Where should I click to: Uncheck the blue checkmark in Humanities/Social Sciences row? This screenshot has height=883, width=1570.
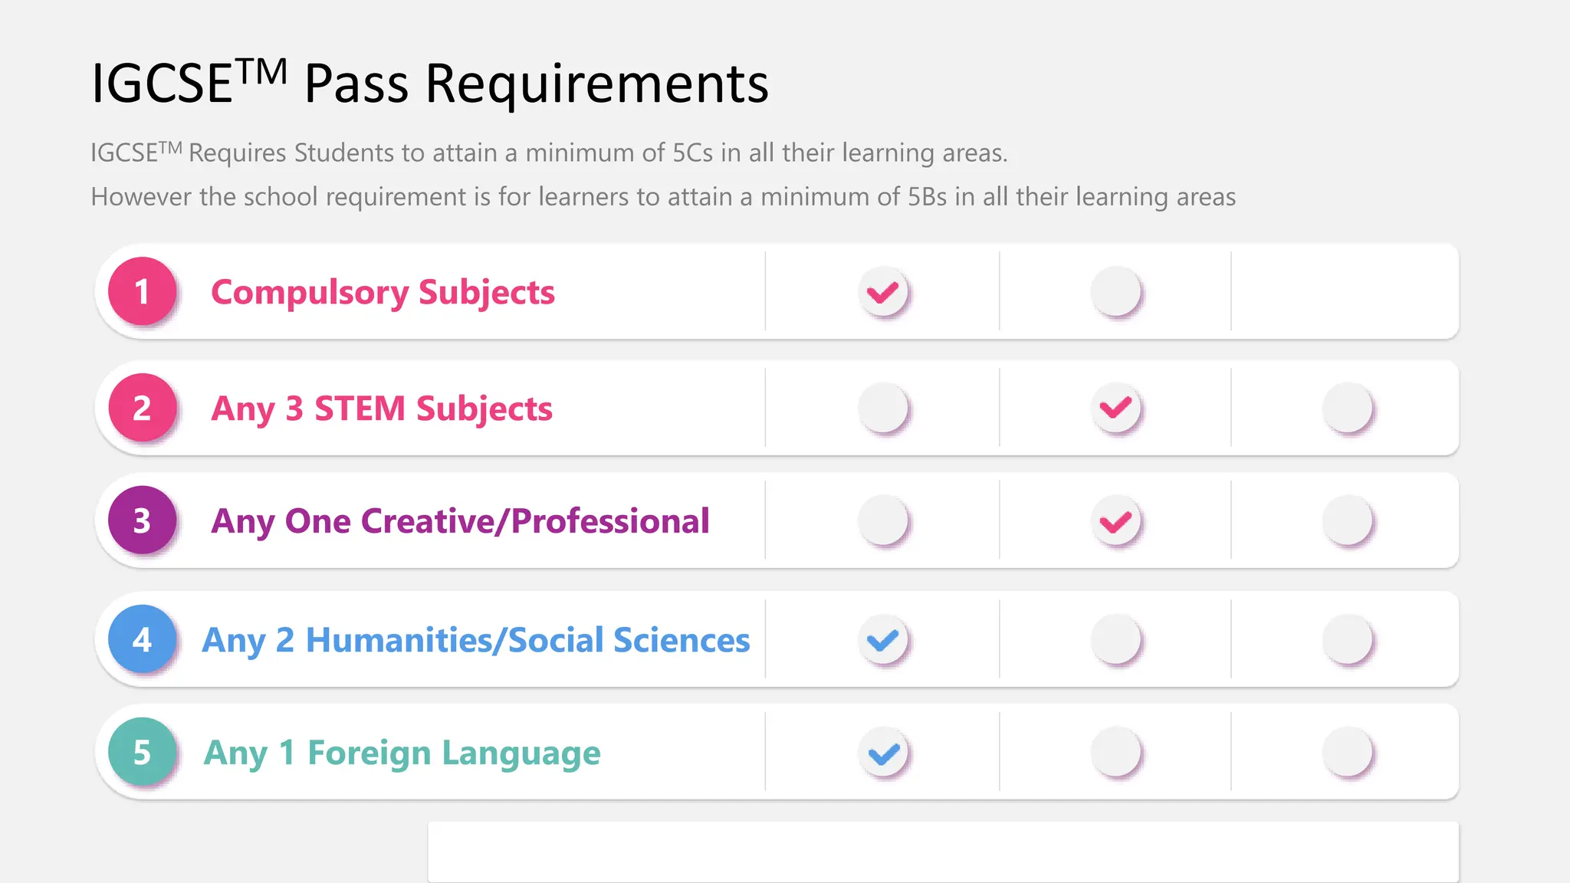[x=883, y=639]
